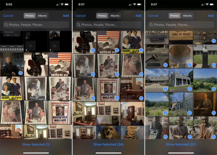Screen dimensions: 217x155
Task: Tap Add in the rightmost screen
Action: pyautogui.click(x=211, y=16)
